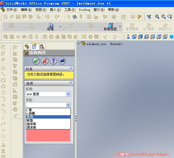Click zoom to area icon
174x158 pixels.
pos(163,17)
